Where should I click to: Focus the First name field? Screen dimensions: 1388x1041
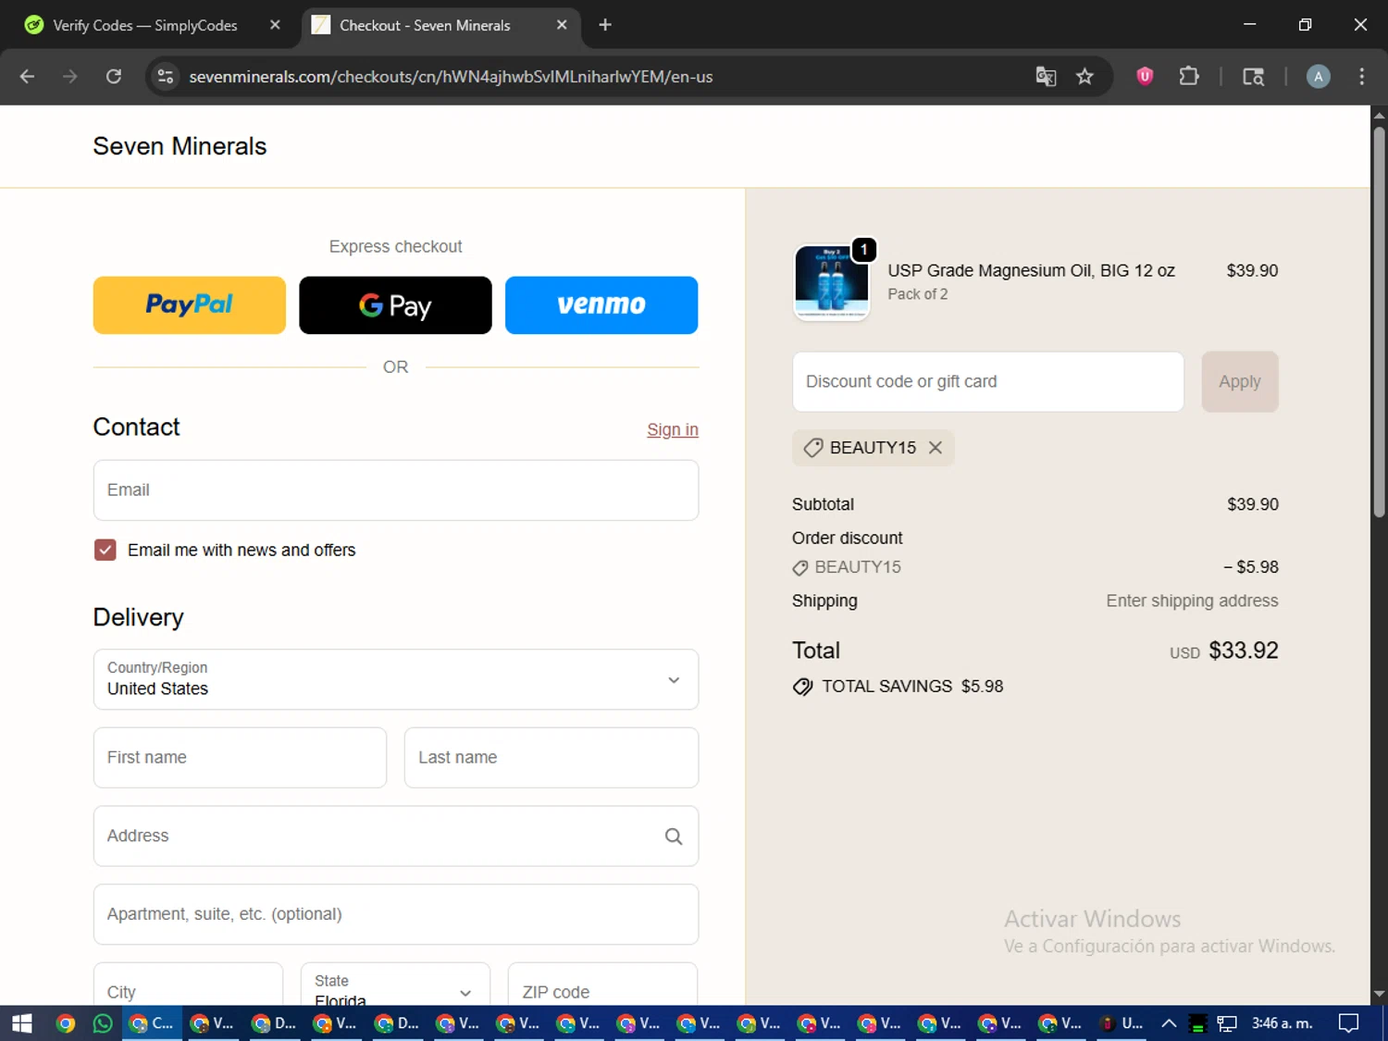tap(240, 758)
